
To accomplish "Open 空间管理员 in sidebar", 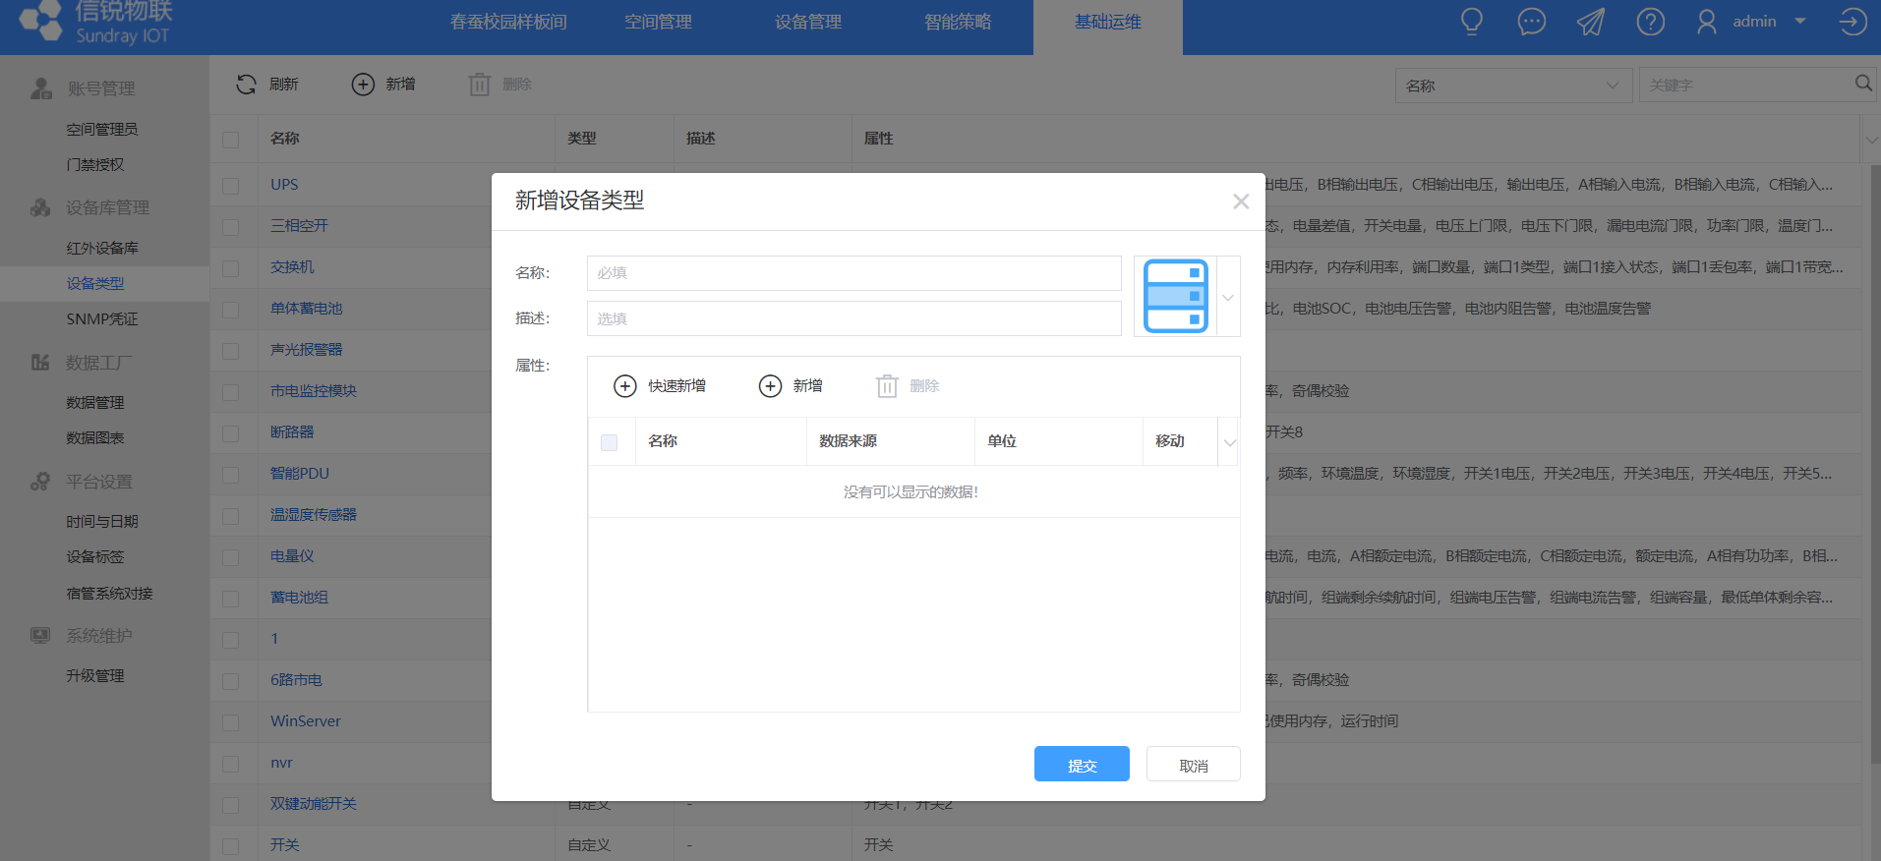I will (x=102, y=129).
